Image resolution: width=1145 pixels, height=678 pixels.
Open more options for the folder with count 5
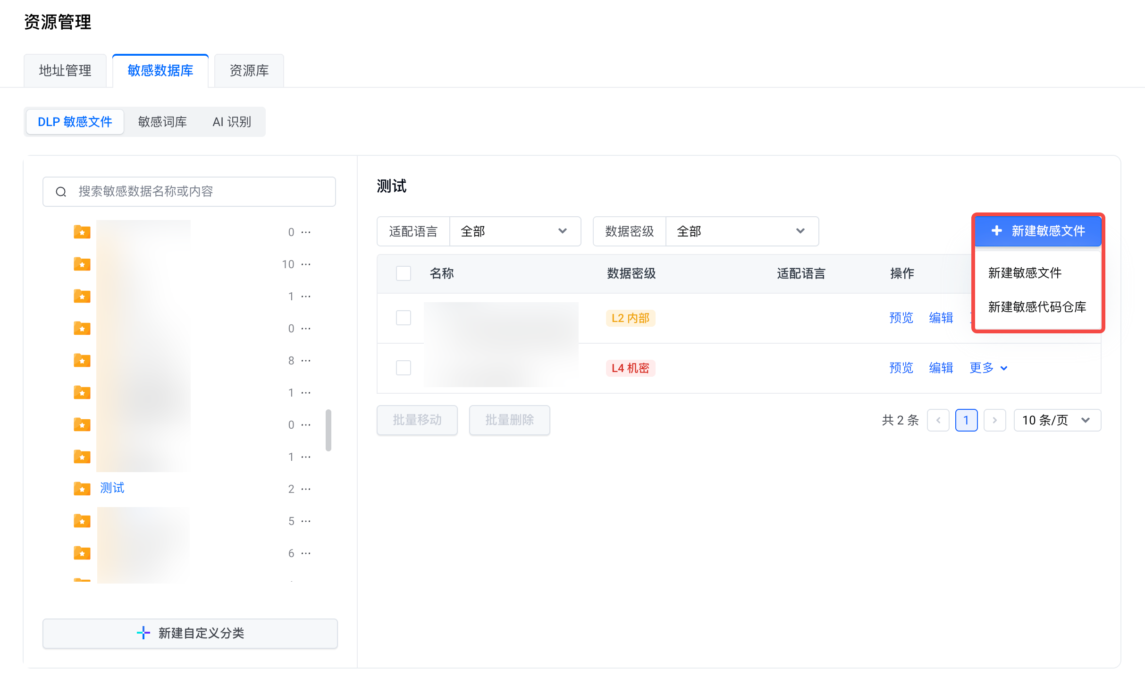tap(306, 521)
